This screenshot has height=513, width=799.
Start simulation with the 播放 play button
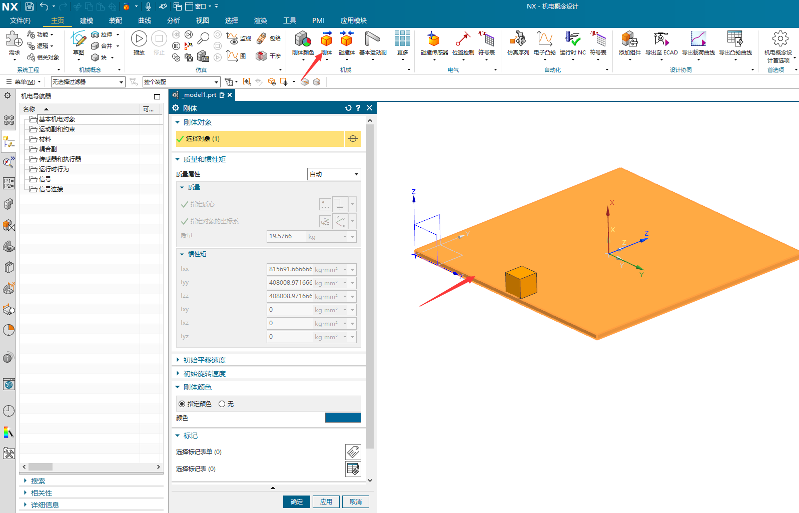(x=139, y=39)
